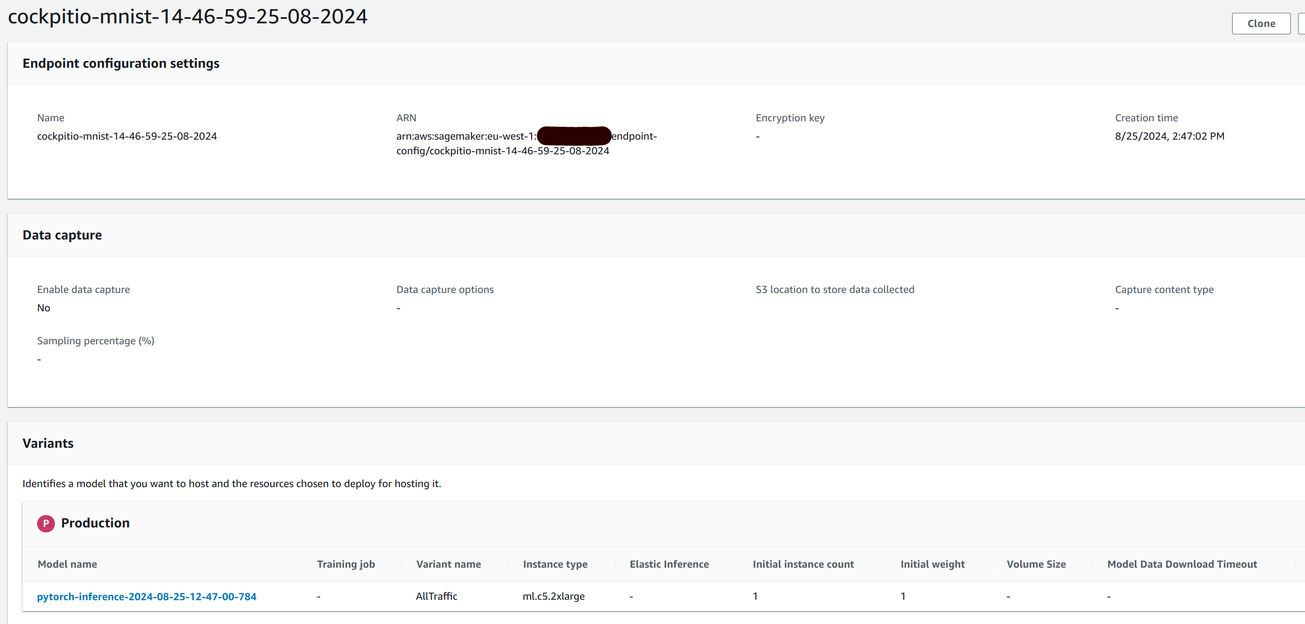This screenshot has height=624, width=1305.
Task: Click the Variants section header
Action: pyautogui.click(x=48, y=443)
